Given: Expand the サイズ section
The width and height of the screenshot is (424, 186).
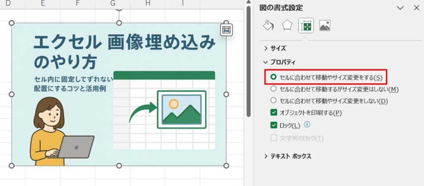Looking at the screenshot, I should [275, 49].
